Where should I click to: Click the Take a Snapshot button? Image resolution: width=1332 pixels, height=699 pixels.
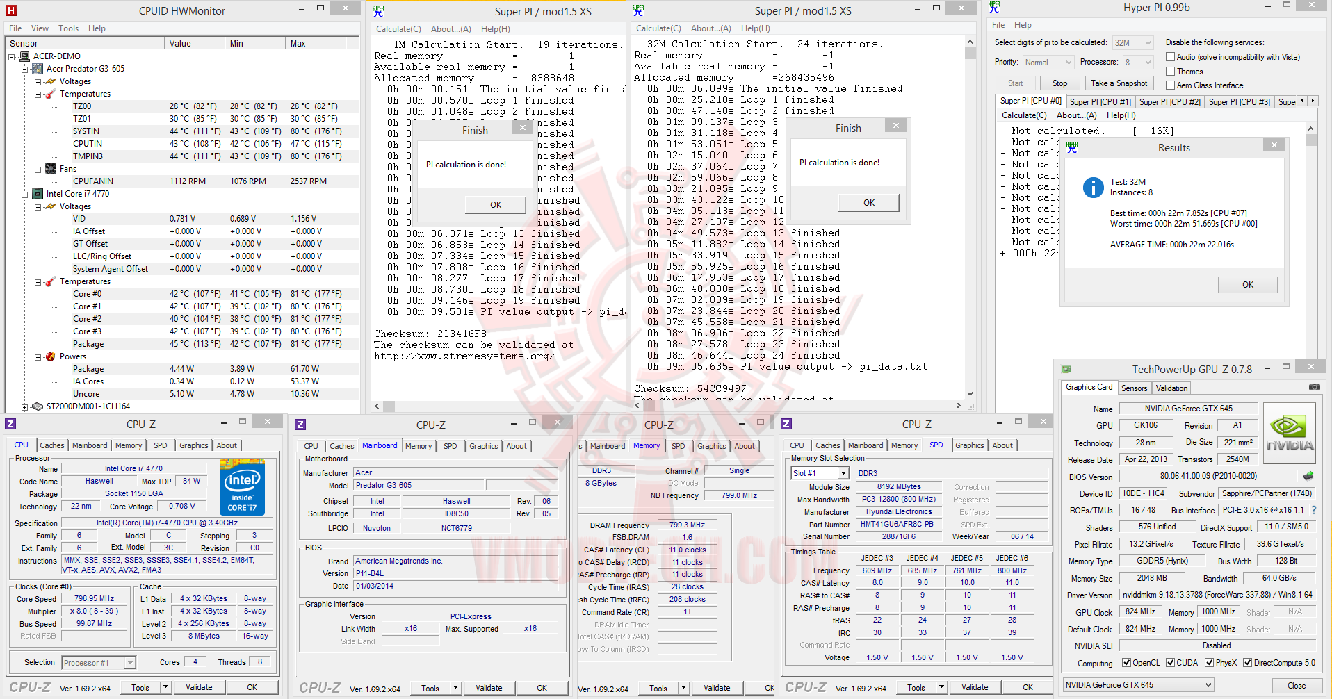click(1119, 83)
